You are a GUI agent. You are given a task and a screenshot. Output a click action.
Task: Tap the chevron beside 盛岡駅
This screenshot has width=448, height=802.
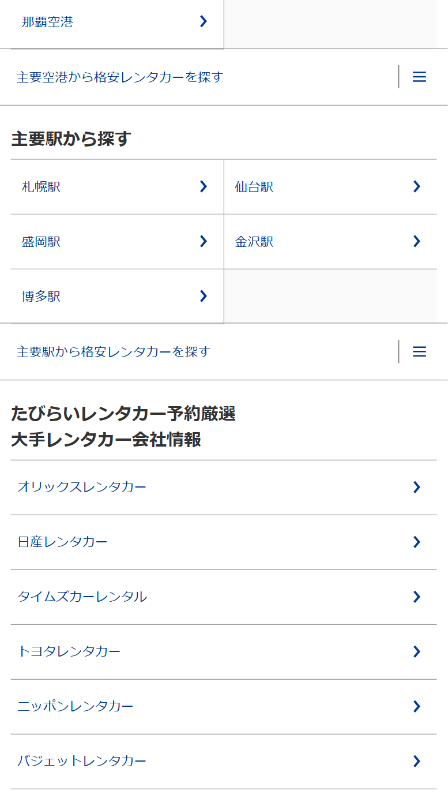pos(203,241)
